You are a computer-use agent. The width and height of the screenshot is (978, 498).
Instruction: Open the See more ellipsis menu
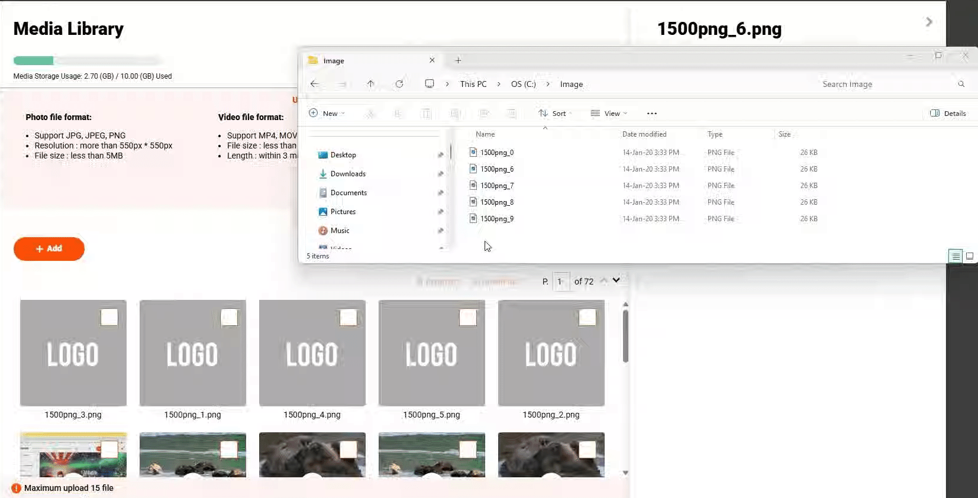pyautogui.click(x=651, y=114)
